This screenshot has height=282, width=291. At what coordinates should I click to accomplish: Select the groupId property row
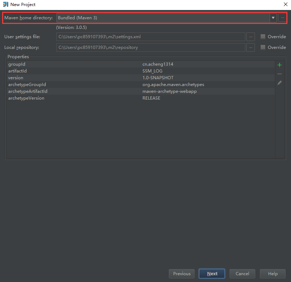pos(141,64)
